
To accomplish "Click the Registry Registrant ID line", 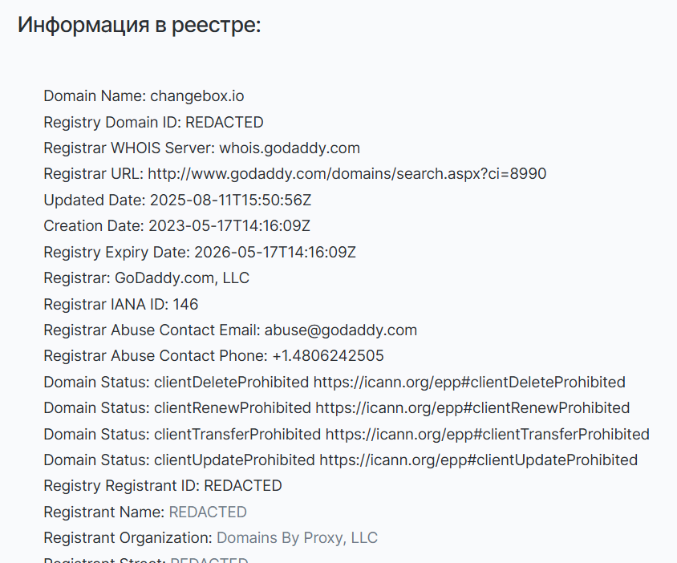I will pyautogui.click(x=163, y=485).
